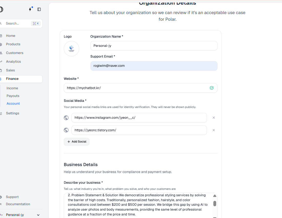Click the Support globe icon
The width and height of the screenshot is (282, 218).
pyautogui.click(x=1, y=197)
